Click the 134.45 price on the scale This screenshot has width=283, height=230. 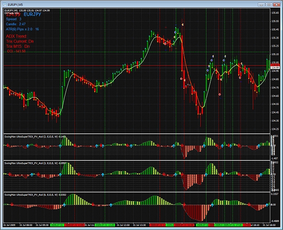(x=275, y=113)
